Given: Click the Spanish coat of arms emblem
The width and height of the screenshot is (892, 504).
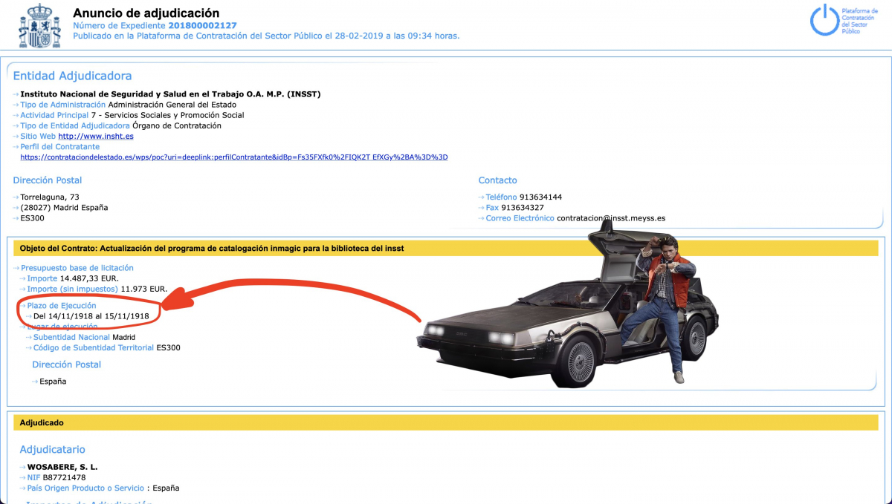Looking at the screenshot, I should pyautogui.click(x=40, y=25).
